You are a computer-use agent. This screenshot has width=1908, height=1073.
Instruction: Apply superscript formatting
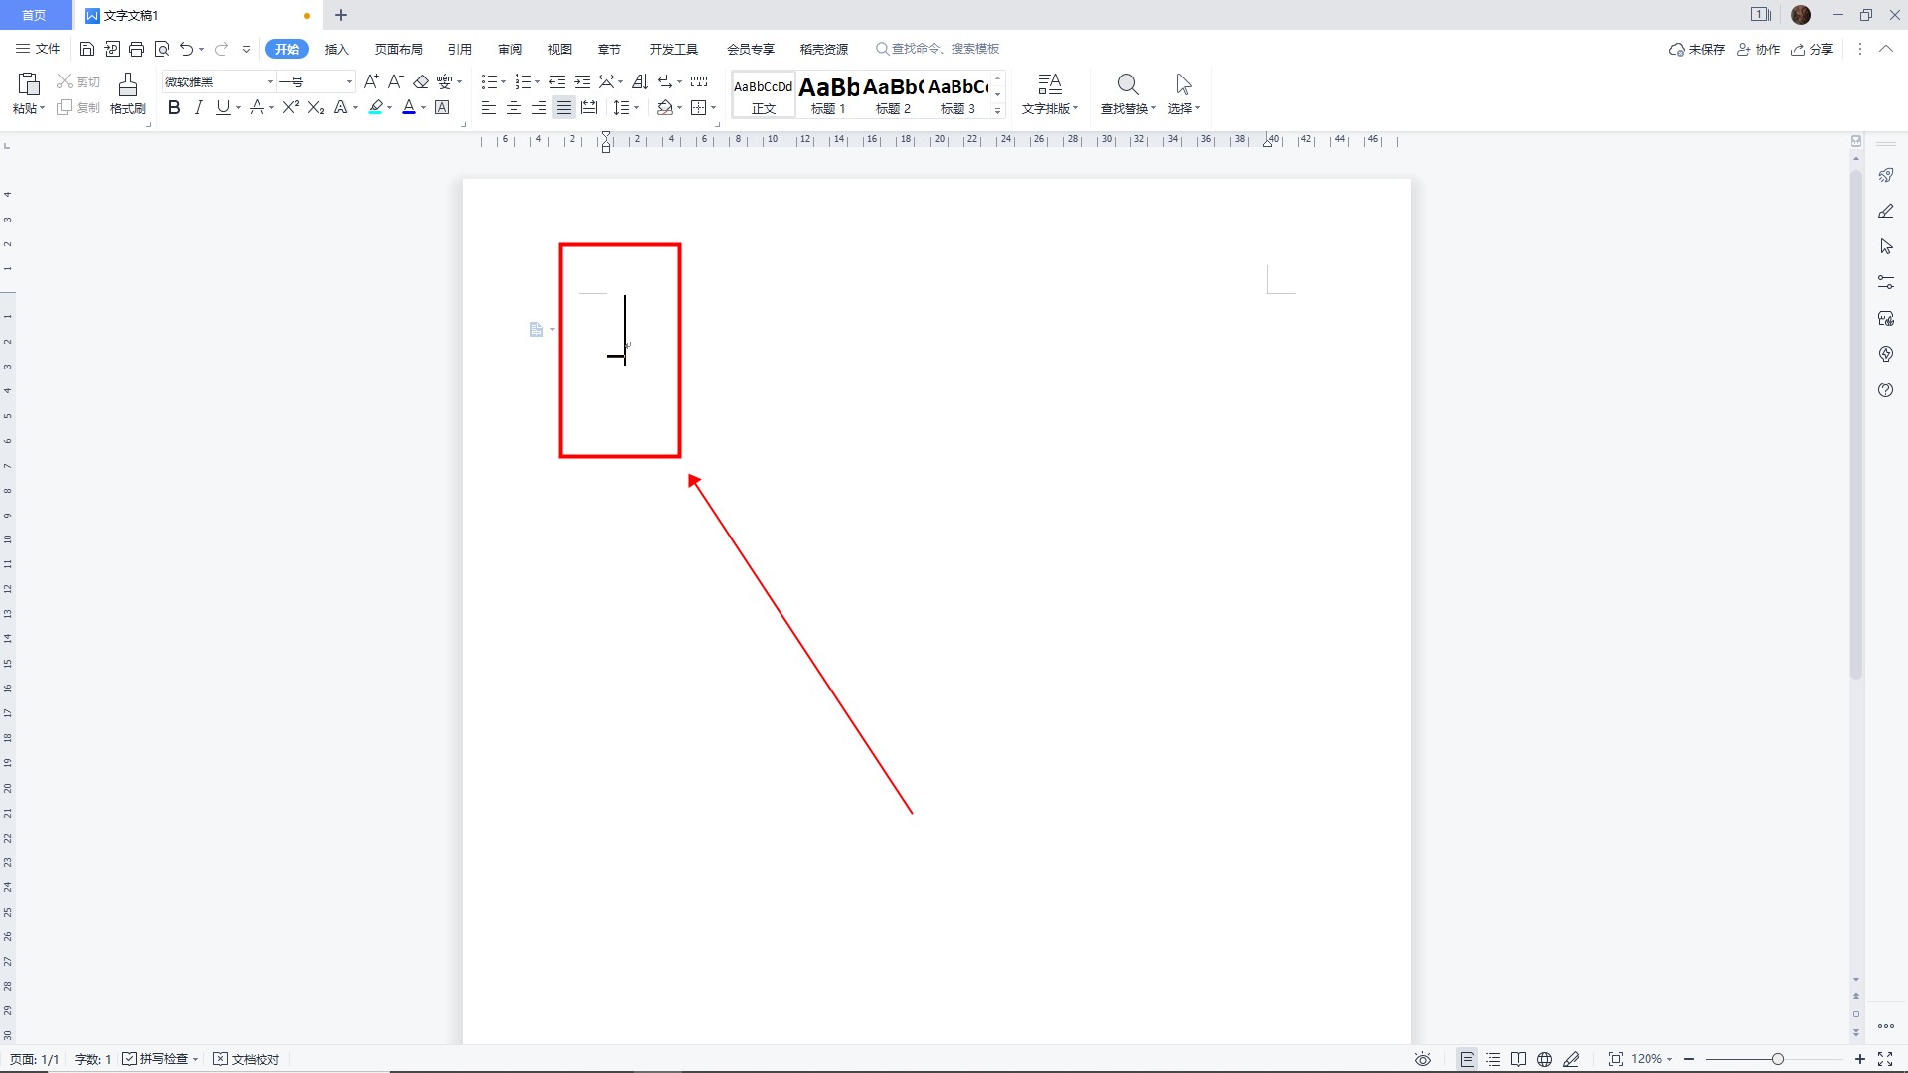pos(290,107)
